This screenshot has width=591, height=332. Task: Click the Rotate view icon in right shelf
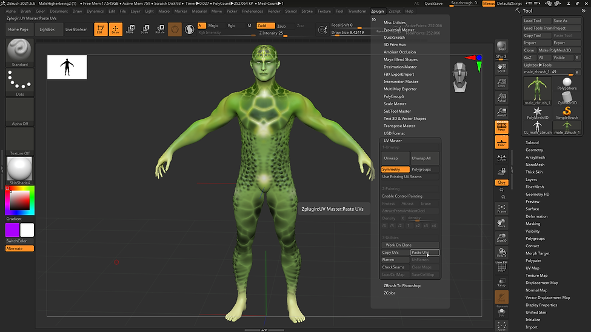502,253
